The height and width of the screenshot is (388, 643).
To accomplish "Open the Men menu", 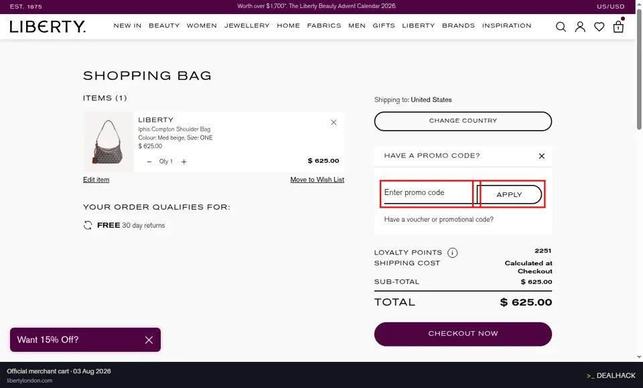I will tap(357, 25).
